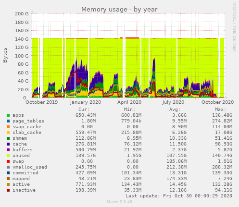Viewport: 239px width, 207px height.
Task: Click the active legend label
Action: pos(21,184)
